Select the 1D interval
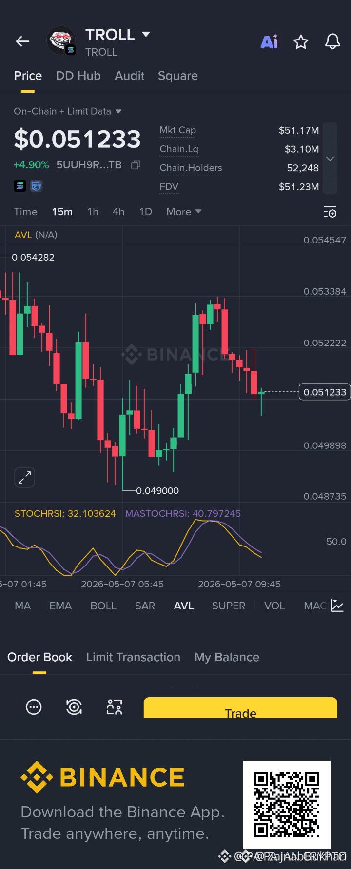The image size is (351, 869). tap(146, 212)
